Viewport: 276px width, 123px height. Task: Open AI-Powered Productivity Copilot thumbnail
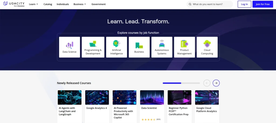pos(125,98)
